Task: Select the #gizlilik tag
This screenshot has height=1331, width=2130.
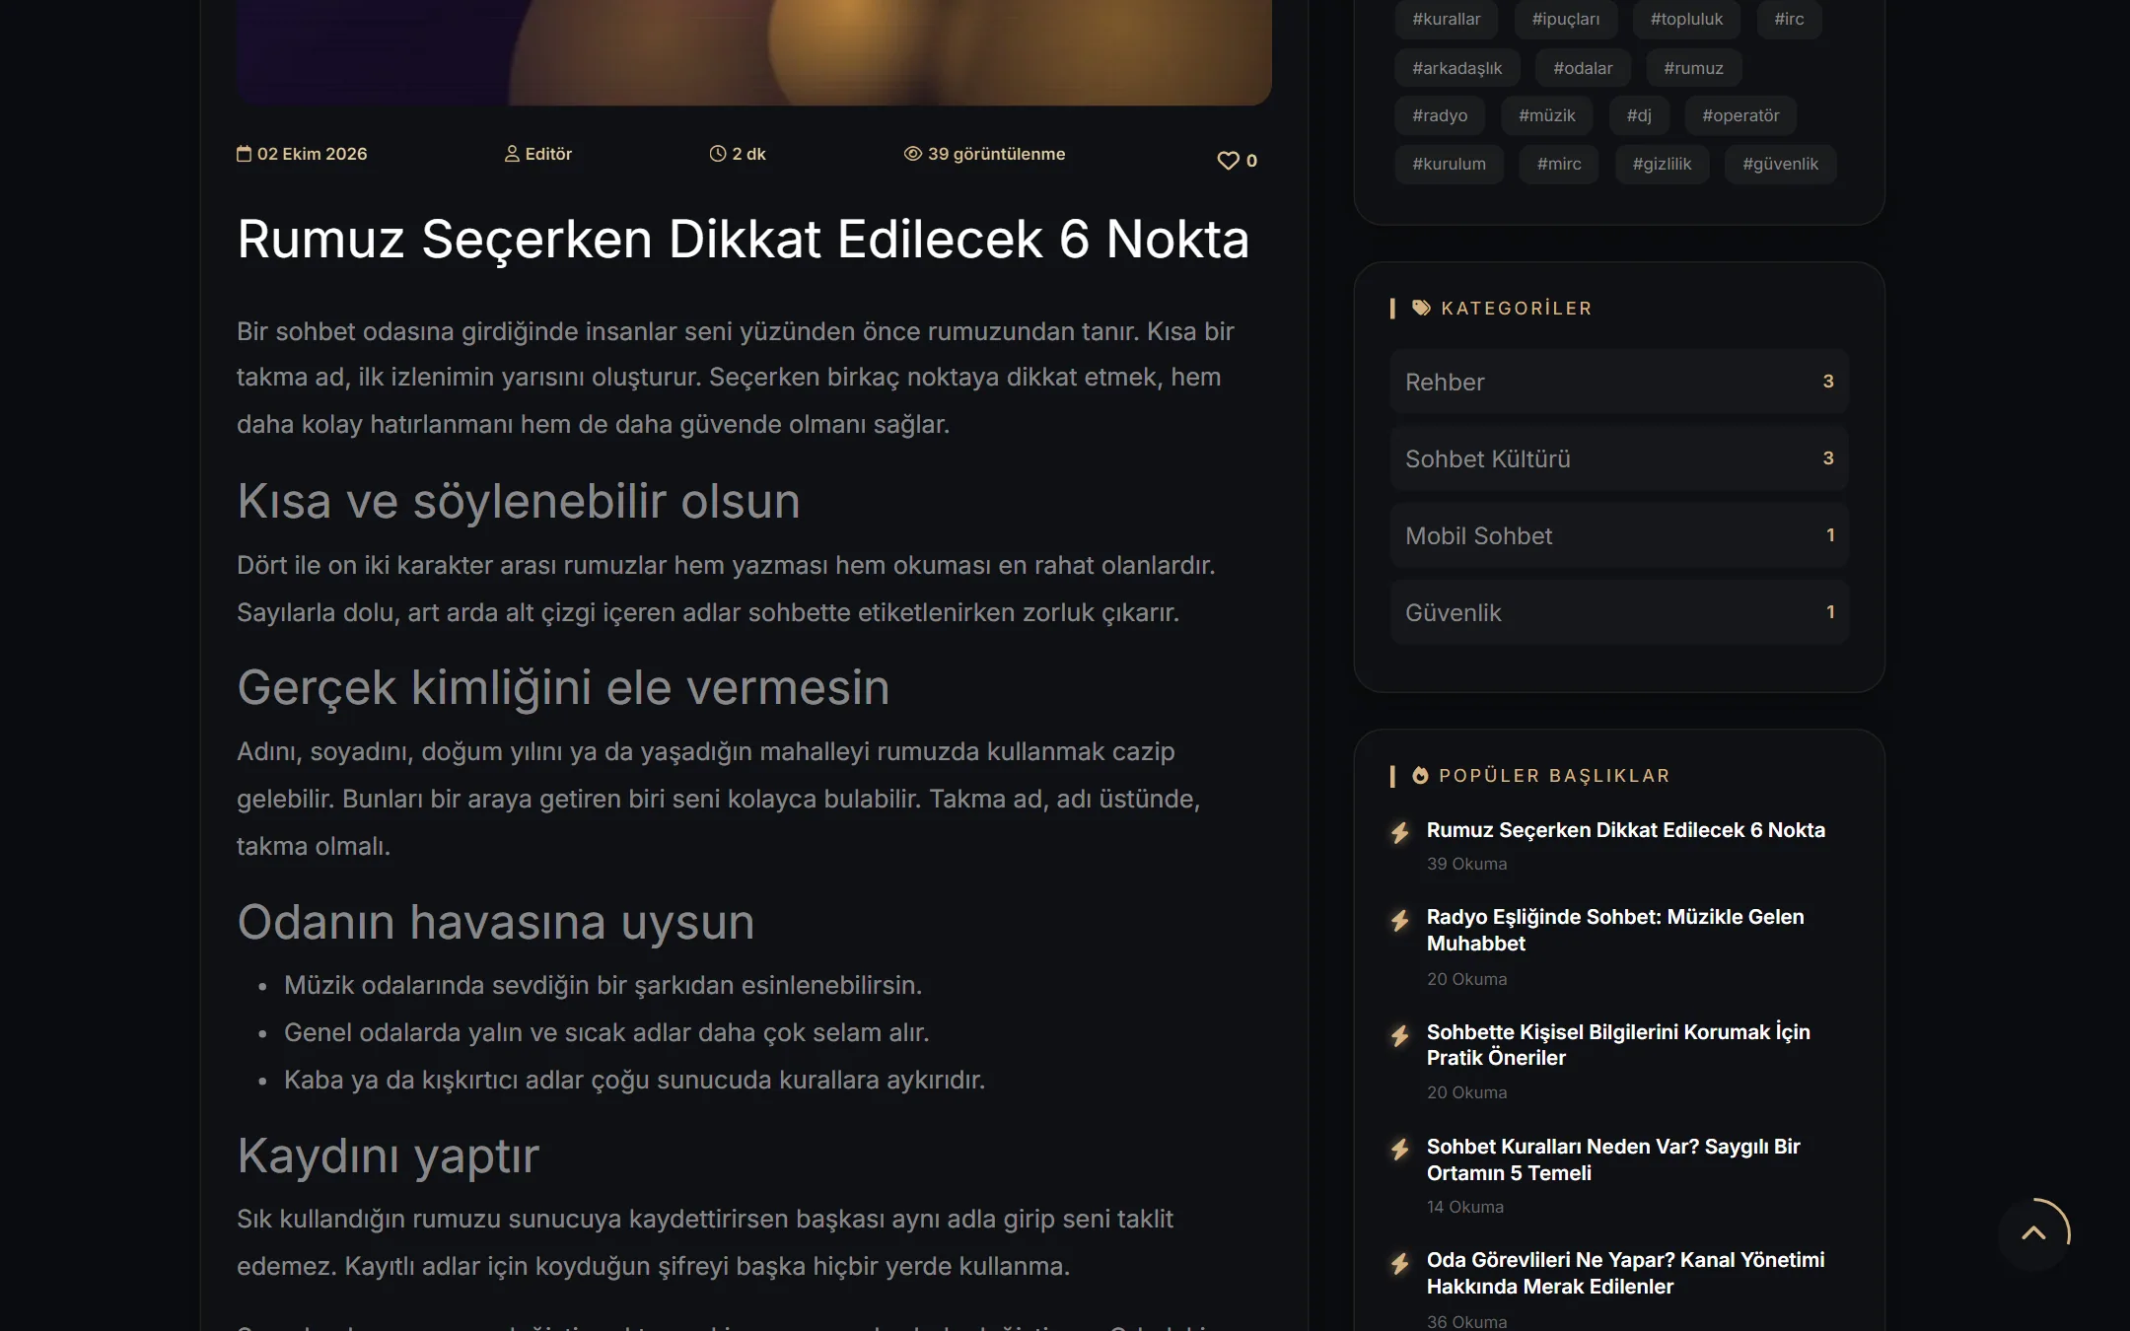Action: pos(1662,164)
